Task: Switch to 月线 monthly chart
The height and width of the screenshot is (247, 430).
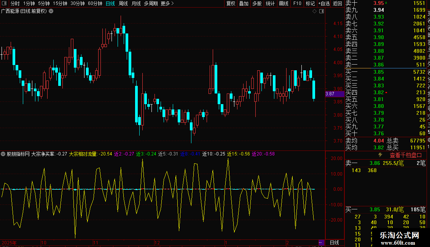Action: point(136,3)
